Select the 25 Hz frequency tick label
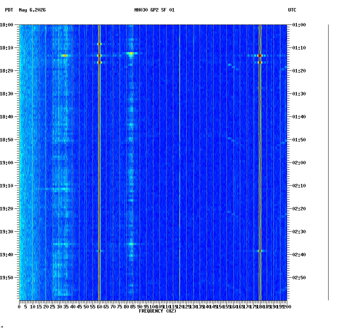This screenshot has height=331, width=345. (x=52, y=307)
